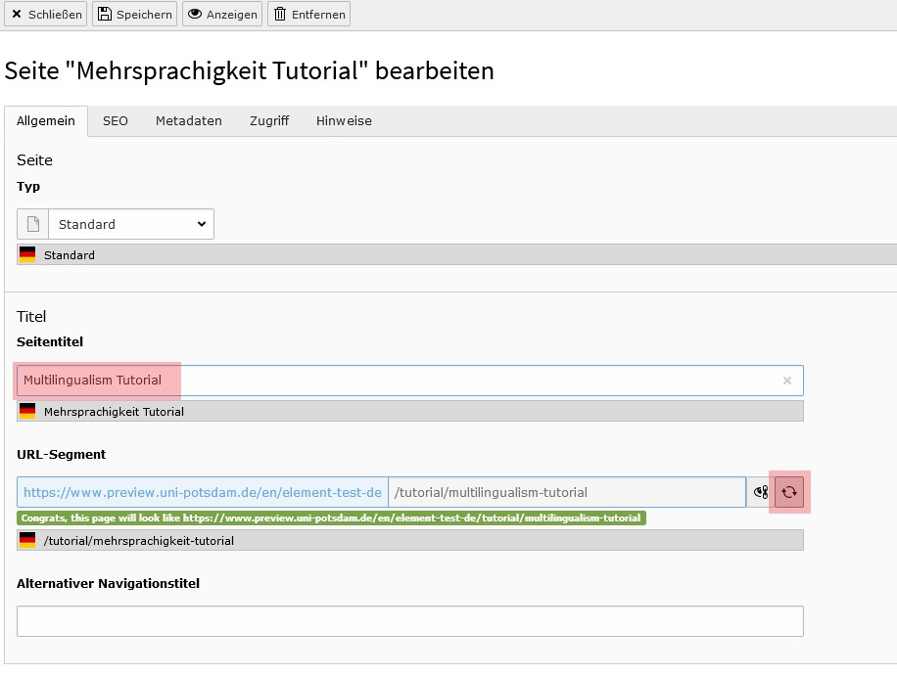897x674 pixels.
Task: Click the recalculate URL segment refresh icon
Action: pos(788,492)
